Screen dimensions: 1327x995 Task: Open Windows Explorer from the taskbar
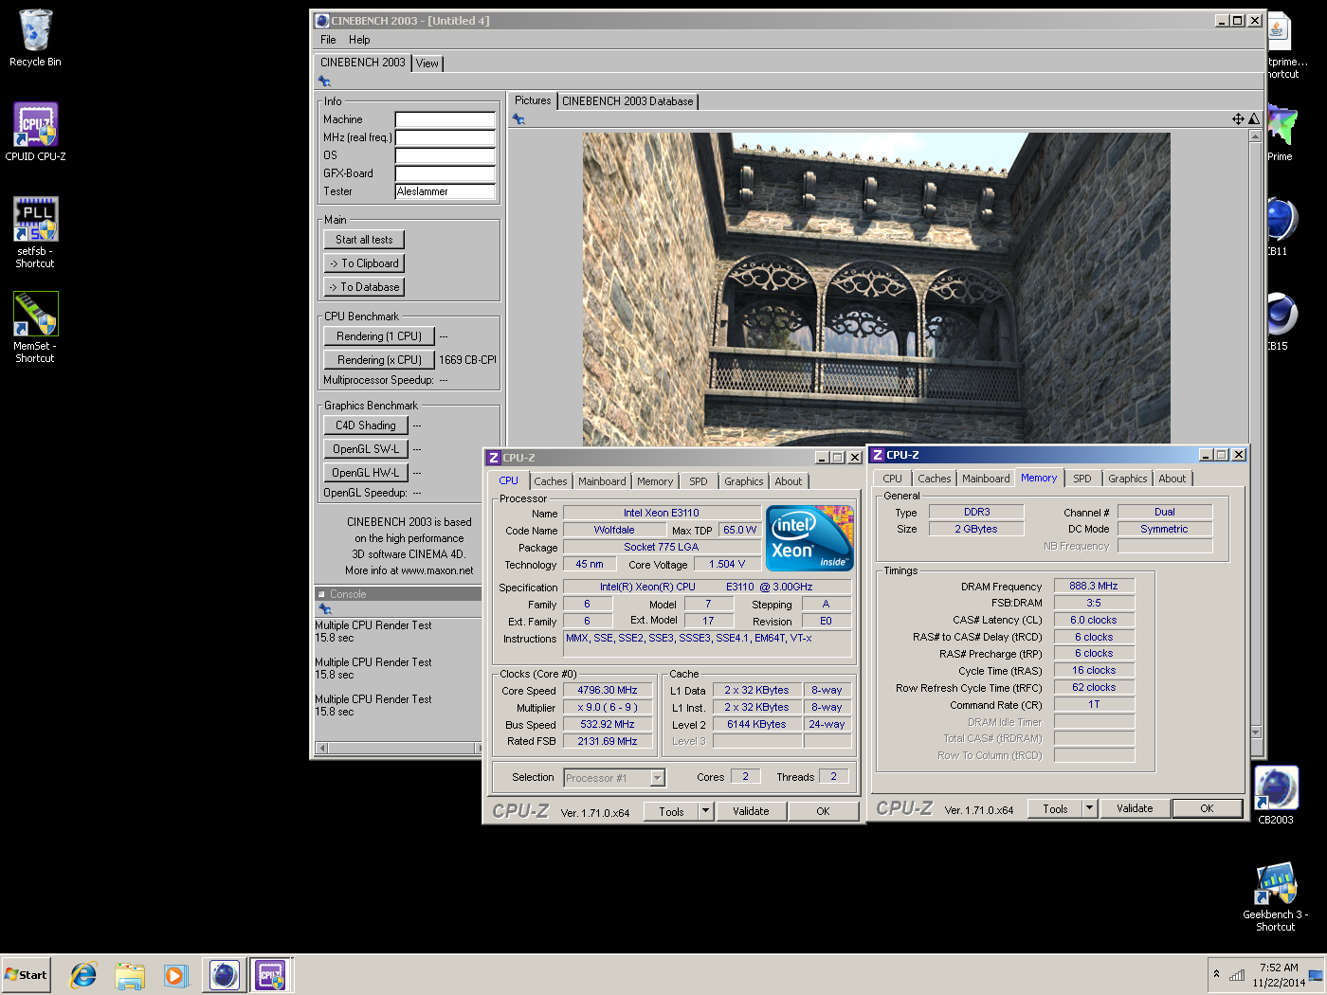[x=130, y=974]
